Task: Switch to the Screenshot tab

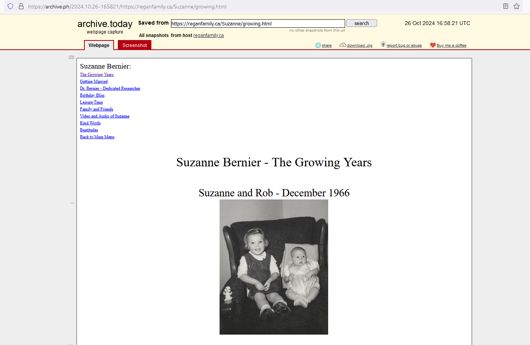Action: point(134,45)
